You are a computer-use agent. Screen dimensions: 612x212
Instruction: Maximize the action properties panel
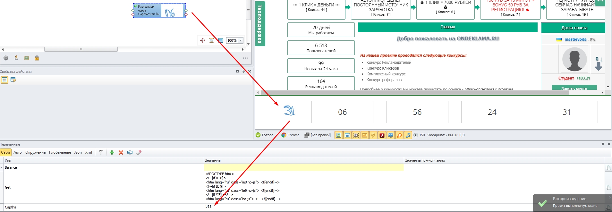click(237, 71)
